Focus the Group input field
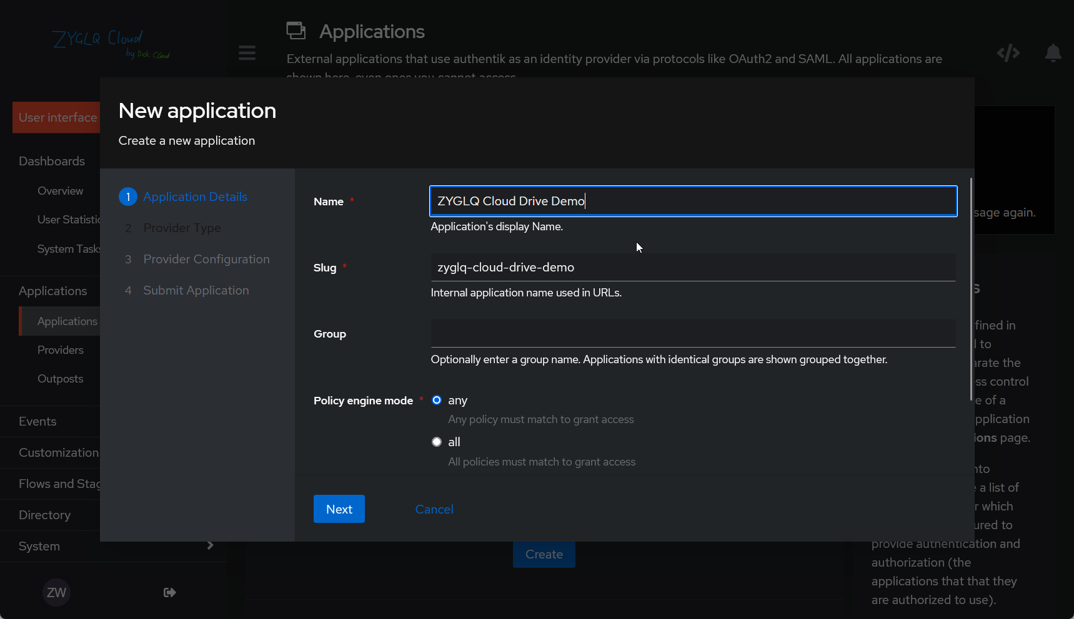This screenshot has height=619, width=1074. (694, 333)
